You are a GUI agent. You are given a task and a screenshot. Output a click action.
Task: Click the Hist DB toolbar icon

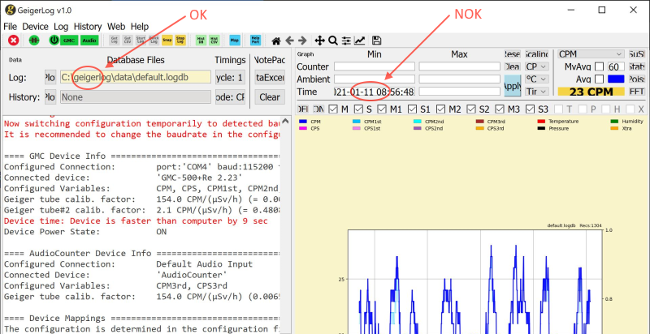coord(201,40)
